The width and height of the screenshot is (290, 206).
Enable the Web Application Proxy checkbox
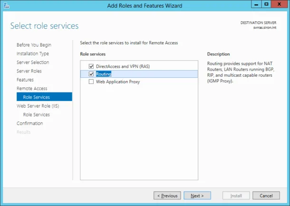[91, 82]
